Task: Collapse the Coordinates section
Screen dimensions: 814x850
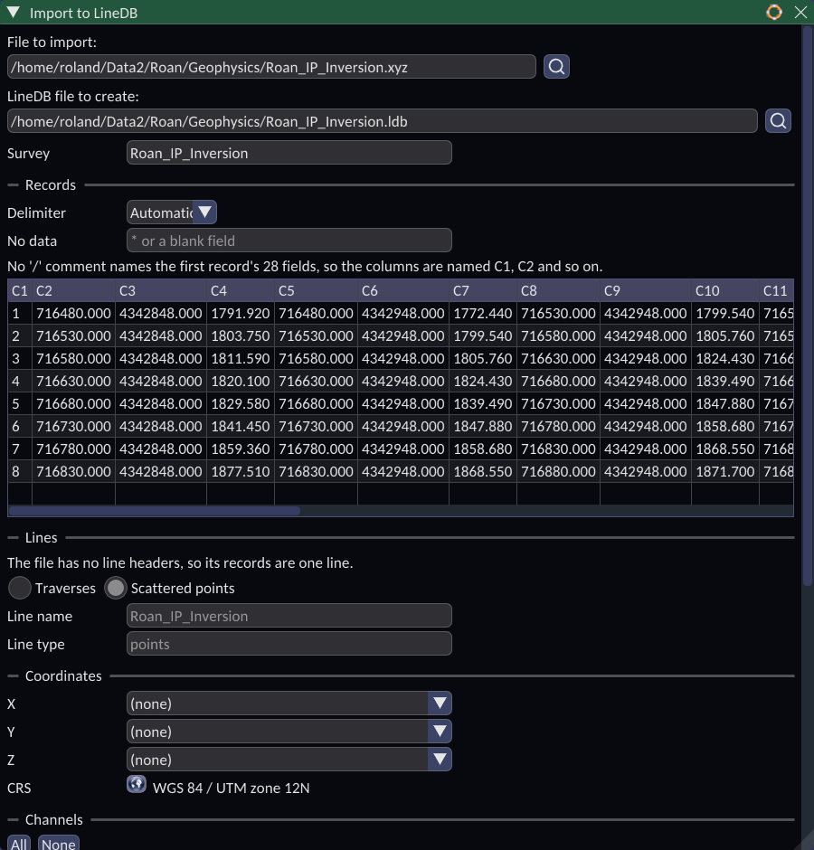Action: [x=13, y=676]
